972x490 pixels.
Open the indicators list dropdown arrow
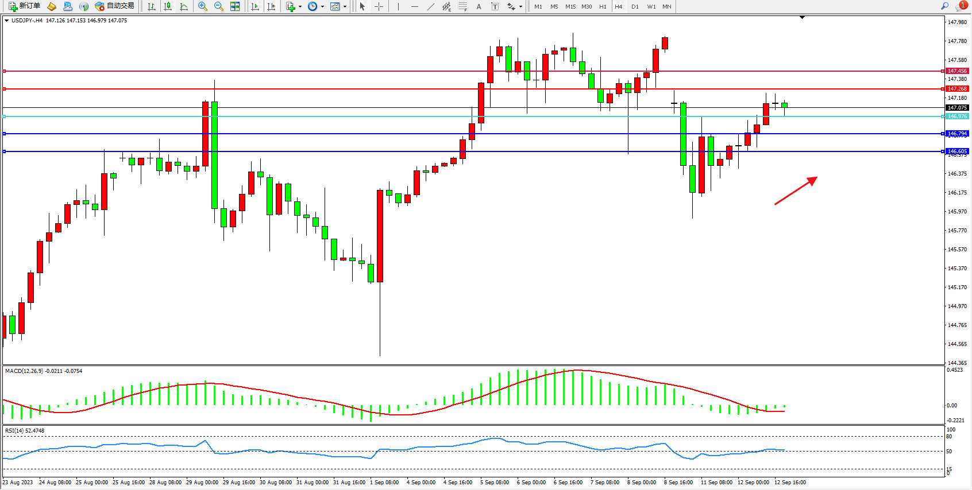click(300, 7)
